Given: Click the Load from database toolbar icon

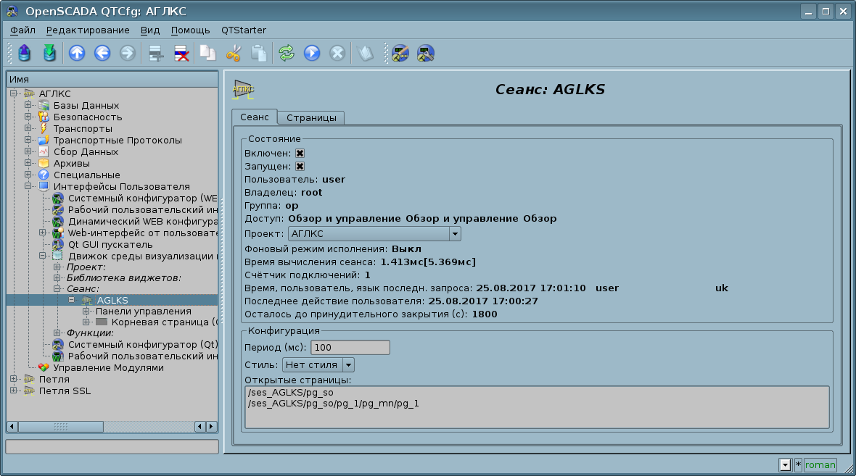Looking at the screenshot, I should point(25,53).
